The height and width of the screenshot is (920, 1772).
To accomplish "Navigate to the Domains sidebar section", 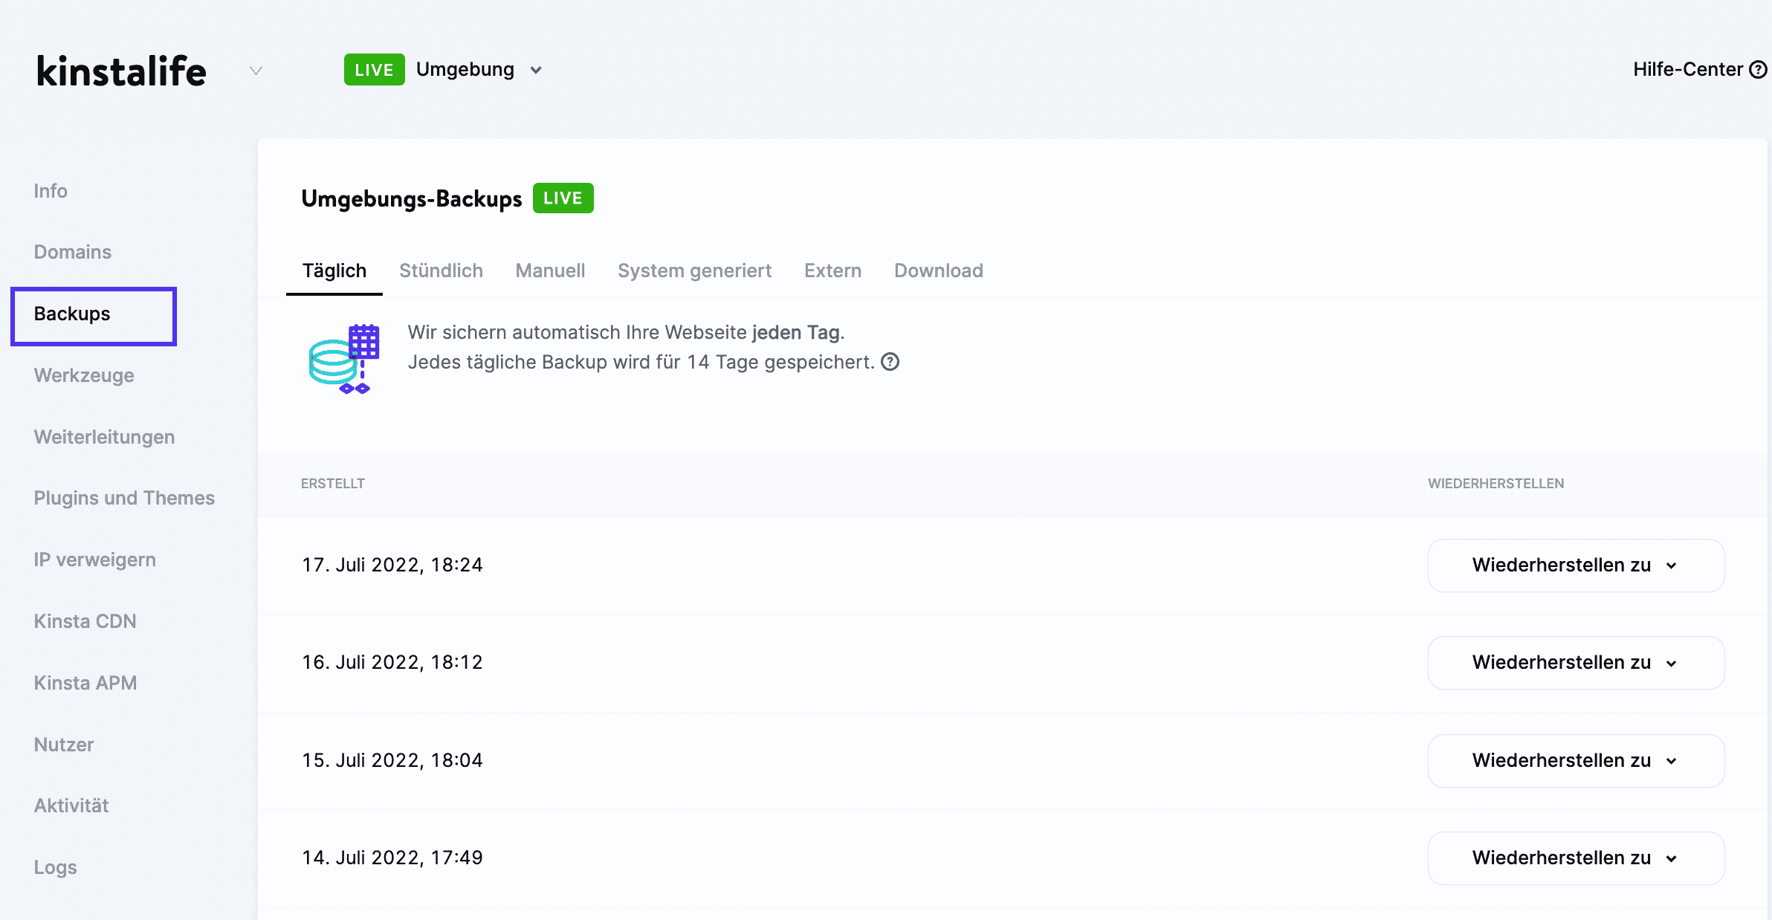I will coord(73,250).
